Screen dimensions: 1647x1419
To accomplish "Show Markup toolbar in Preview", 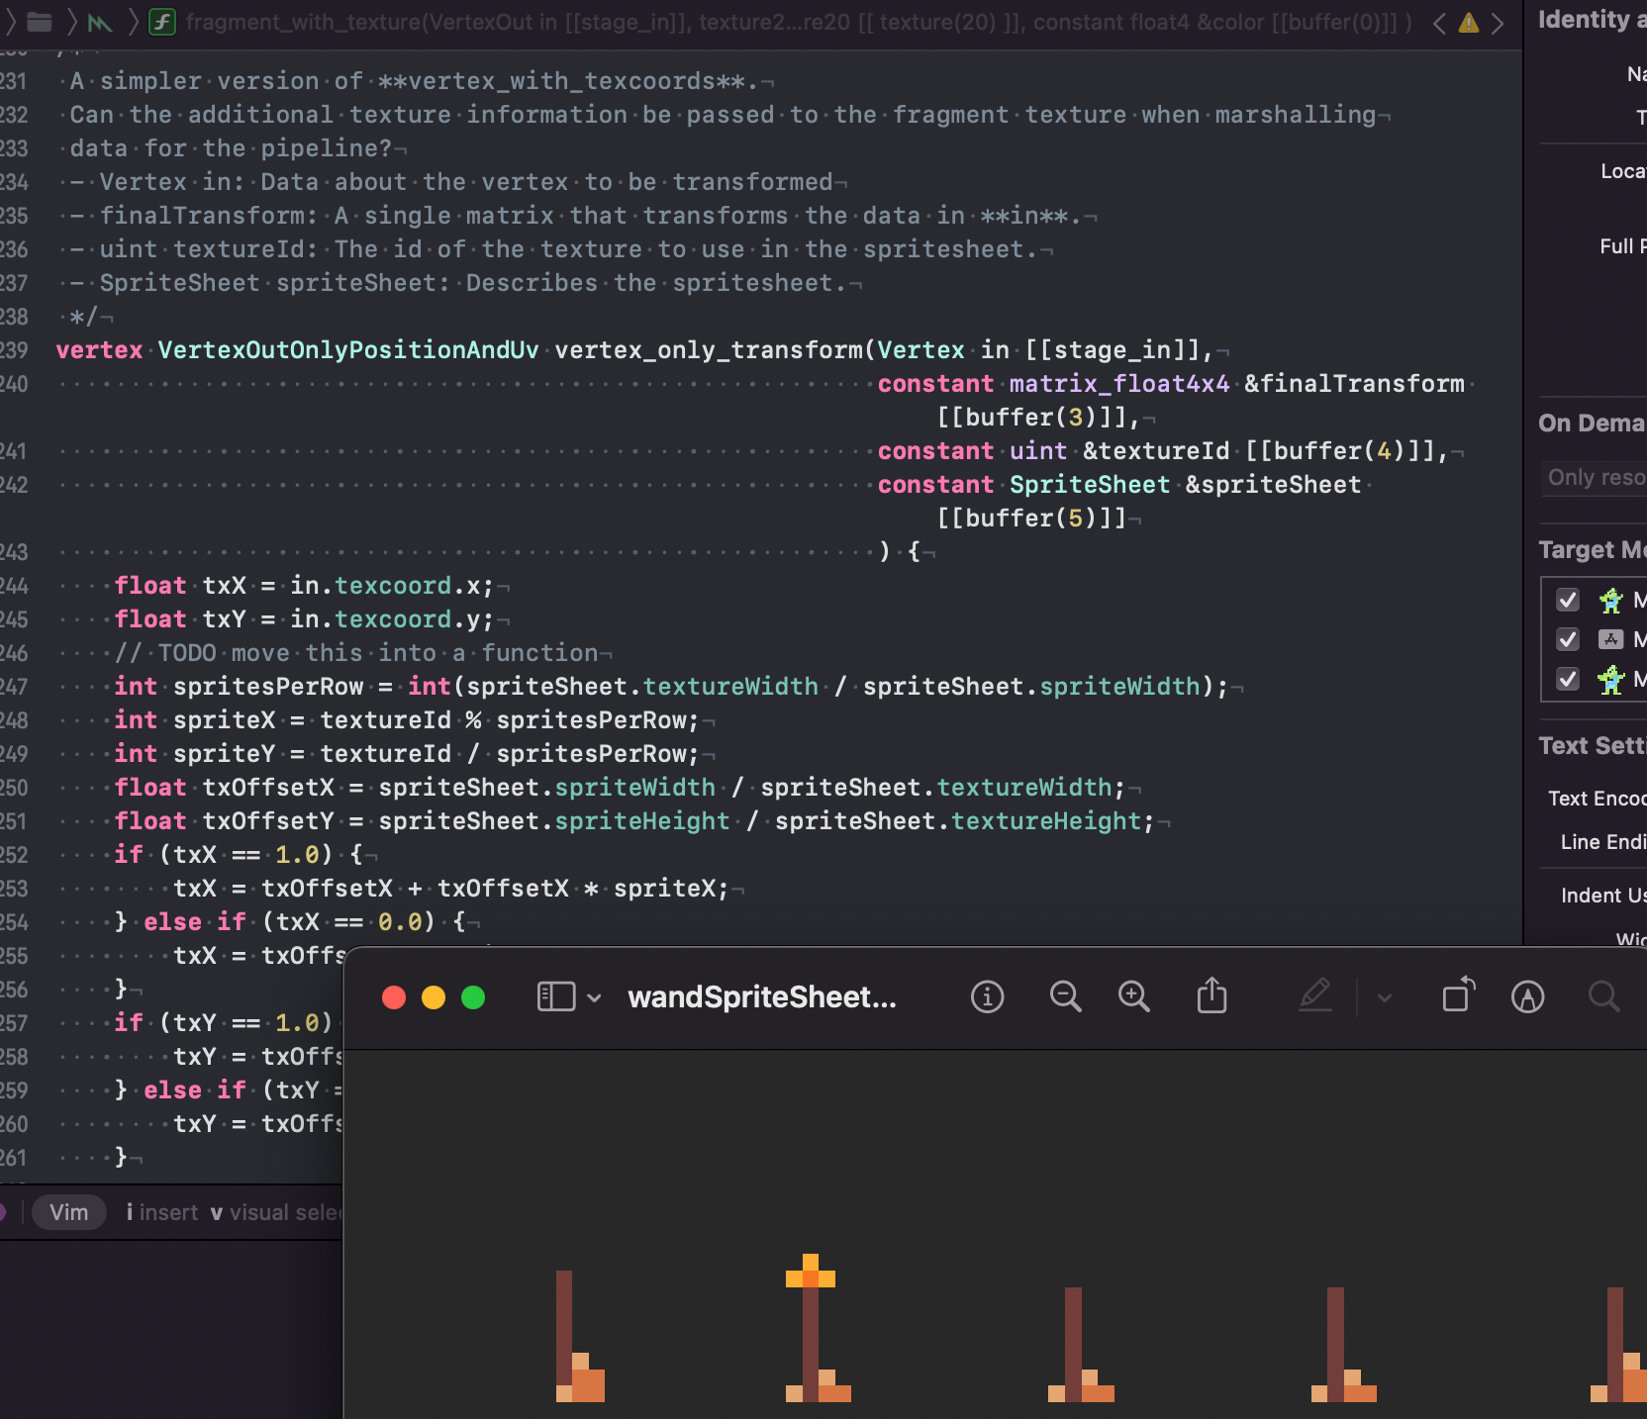I will click(x=1528, y=996).
